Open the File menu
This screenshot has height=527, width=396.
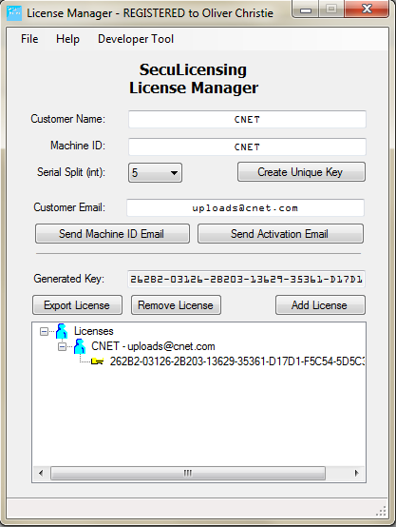tap(29, 39)
